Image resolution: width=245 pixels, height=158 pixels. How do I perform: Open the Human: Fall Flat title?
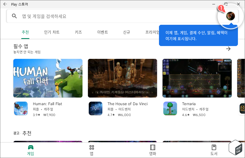tap(47, 104)
